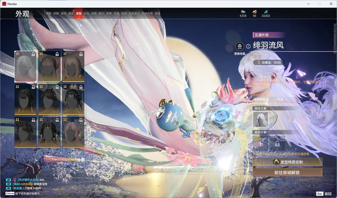
Task: Select the dark updo with silver crown
Action: [49, 99]
